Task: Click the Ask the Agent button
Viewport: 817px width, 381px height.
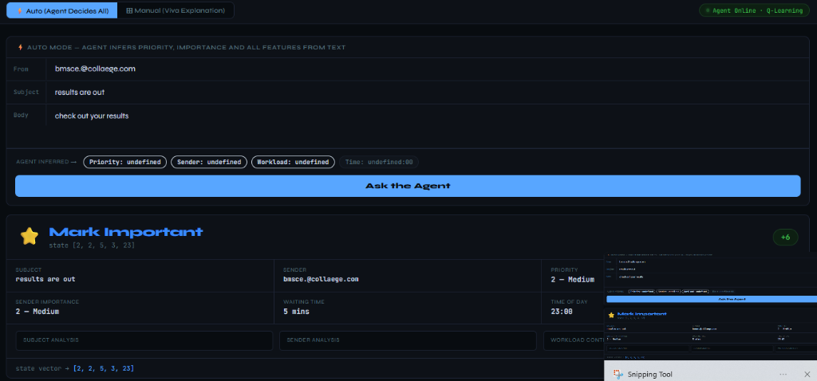Action: tap(408, 186)
